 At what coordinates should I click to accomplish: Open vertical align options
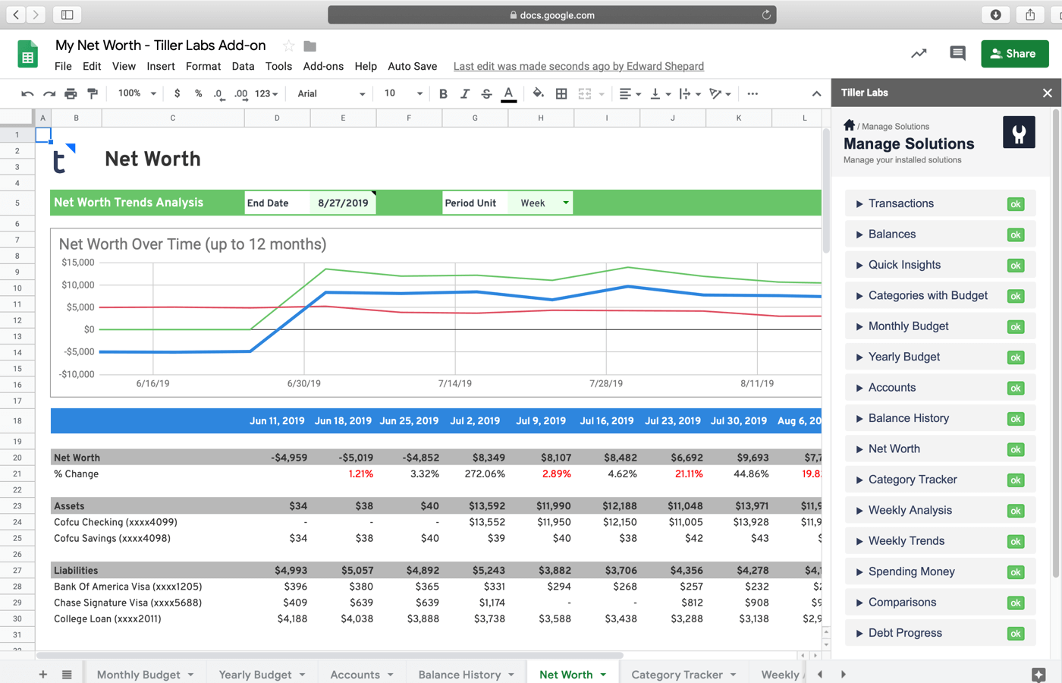(x=660, y=94)
